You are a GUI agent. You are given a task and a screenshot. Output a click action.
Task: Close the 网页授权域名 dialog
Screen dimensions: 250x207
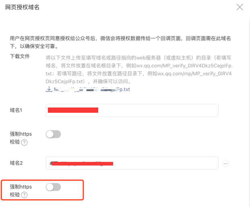(240, 7)
